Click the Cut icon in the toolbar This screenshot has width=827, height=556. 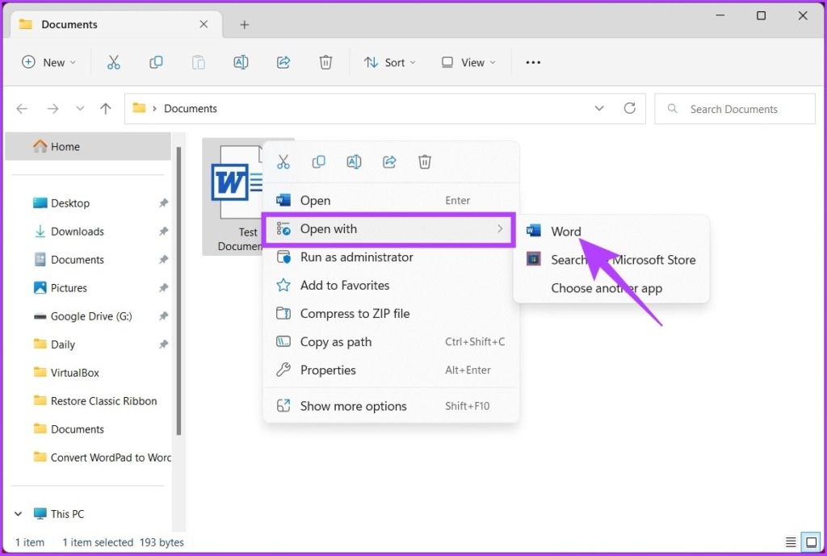pyautogui.click(x=113, y=62)
